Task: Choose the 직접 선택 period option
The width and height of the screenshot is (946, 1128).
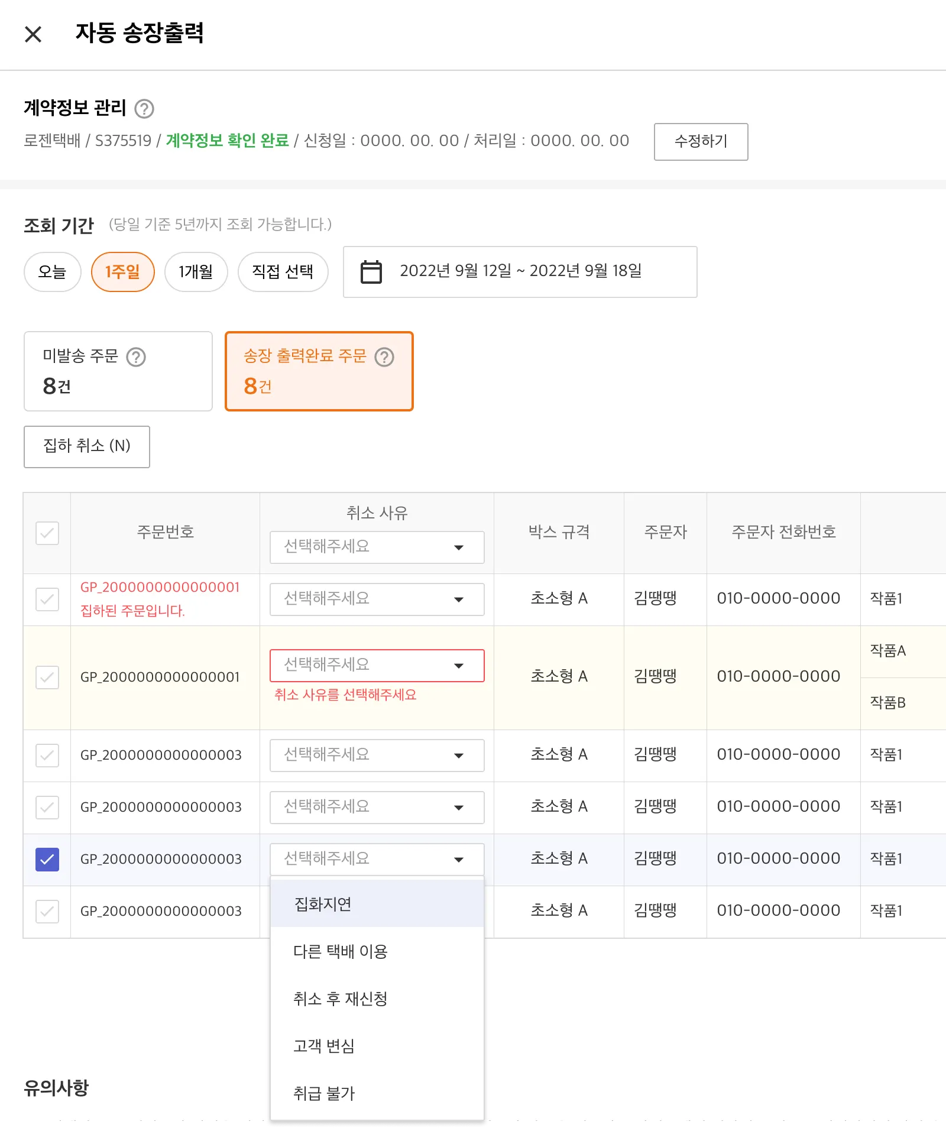Action: 283,272
